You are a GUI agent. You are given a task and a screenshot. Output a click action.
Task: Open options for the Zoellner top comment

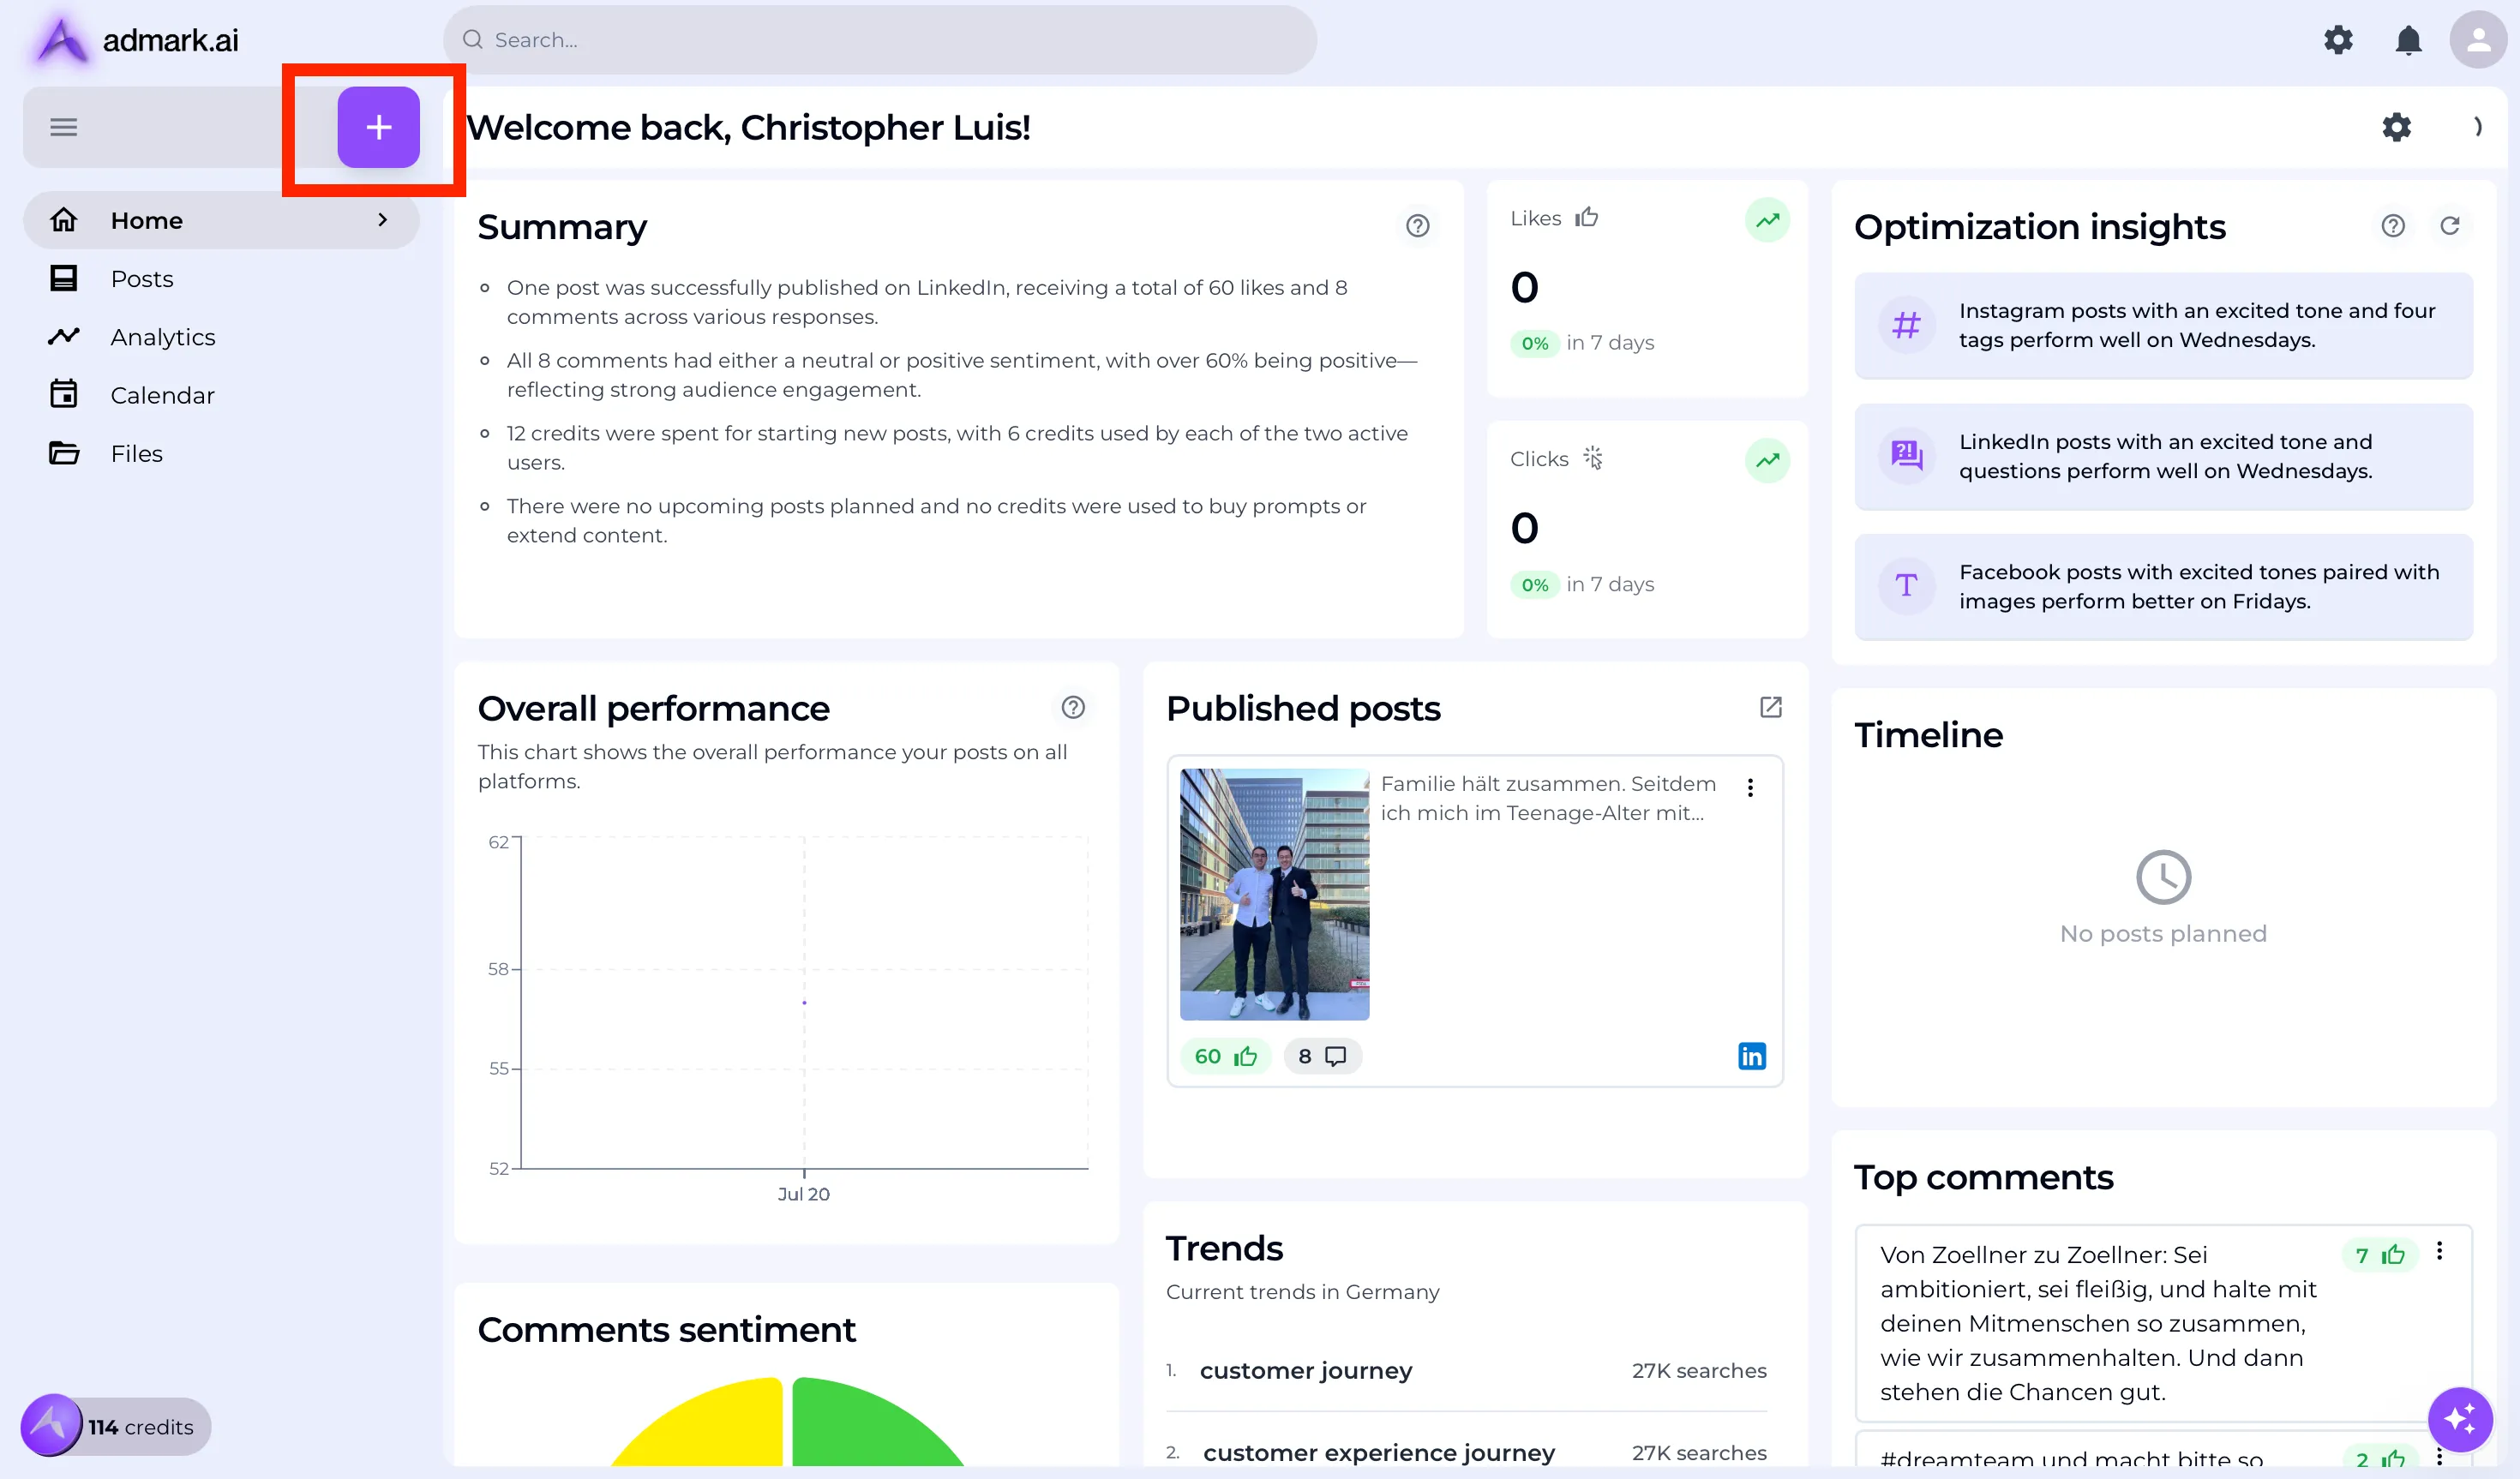pyautogui.click(x=2439, y=1251)
